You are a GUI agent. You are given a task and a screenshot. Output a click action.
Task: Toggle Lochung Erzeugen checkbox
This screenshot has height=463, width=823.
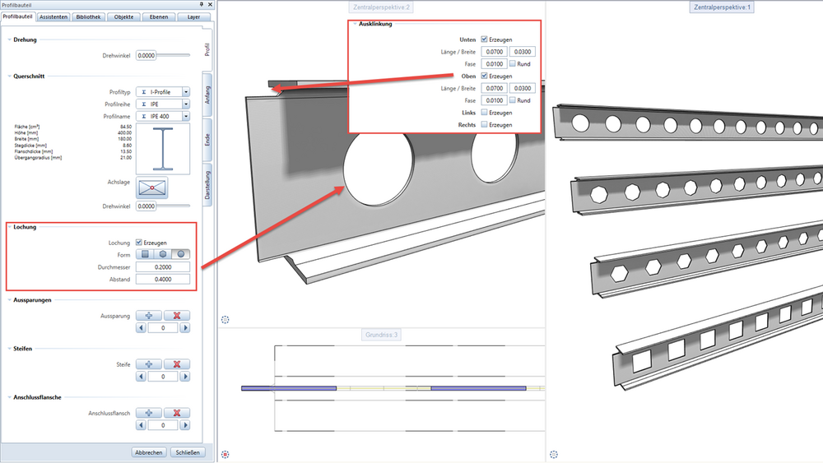click(x=139, y=243)
